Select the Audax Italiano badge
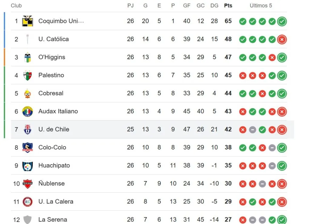Image resolution: width=310 pixels, height=224 pixels. pos(27,111)
